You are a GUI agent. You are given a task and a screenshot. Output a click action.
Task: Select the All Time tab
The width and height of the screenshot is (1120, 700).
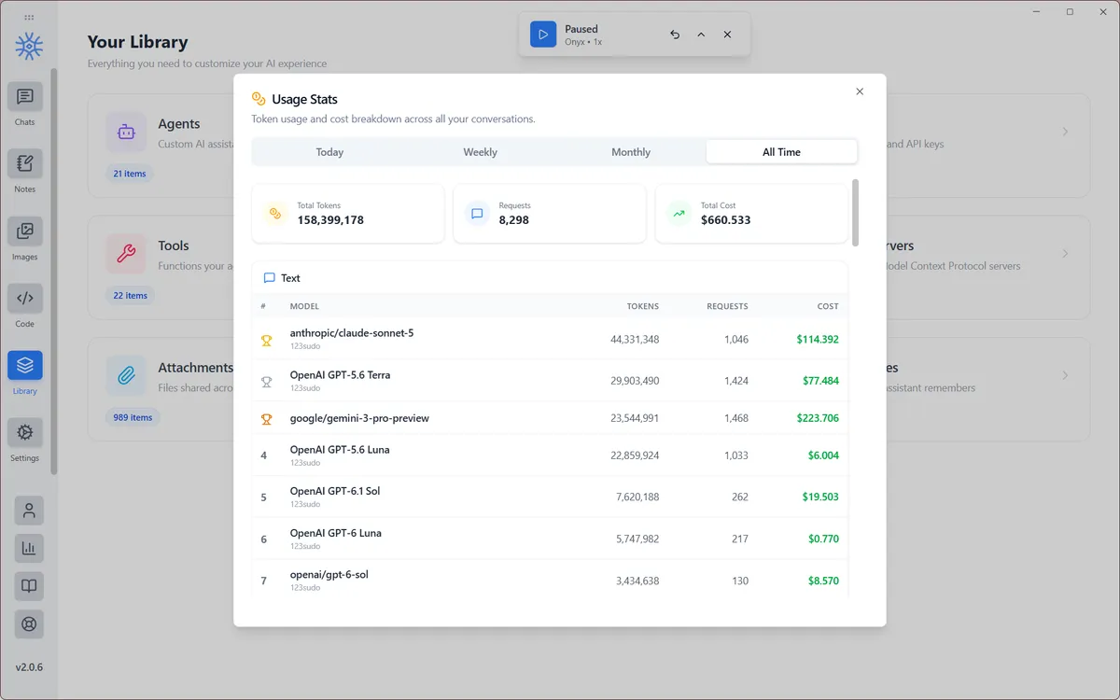(x=782, y=152)
